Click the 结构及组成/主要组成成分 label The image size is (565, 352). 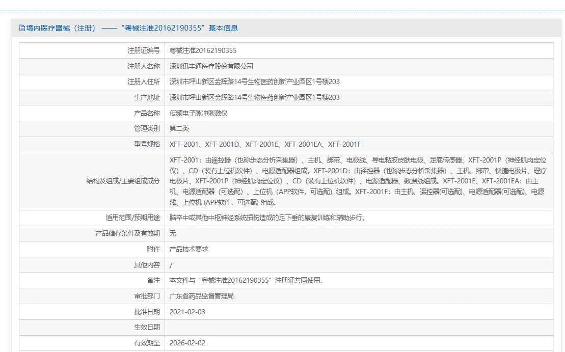point(123,181)
